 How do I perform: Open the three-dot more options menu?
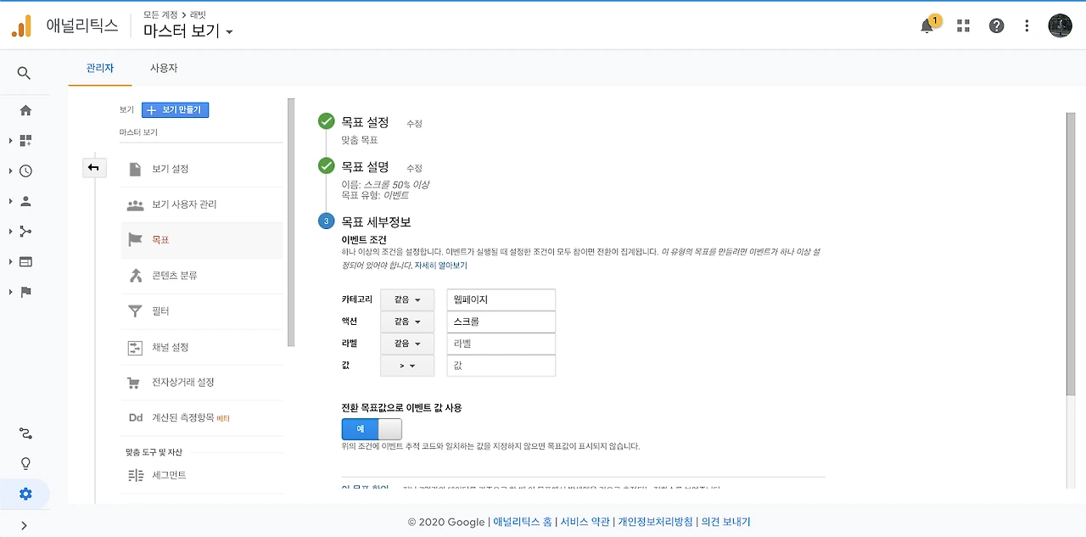point(1027,25)
